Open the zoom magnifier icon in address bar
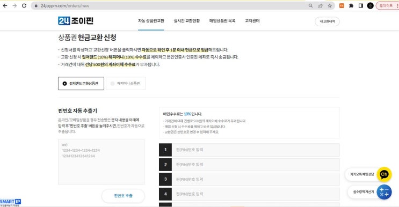 [310, 5]
